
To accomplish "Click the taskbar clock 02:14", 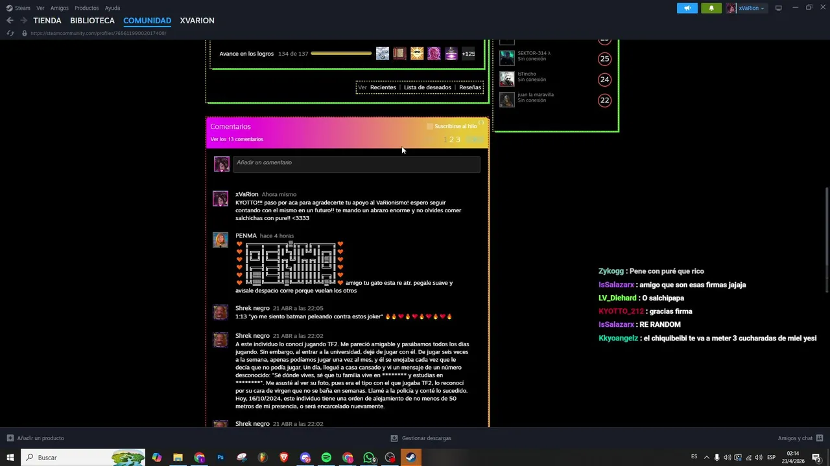I will tap(793, 458).
